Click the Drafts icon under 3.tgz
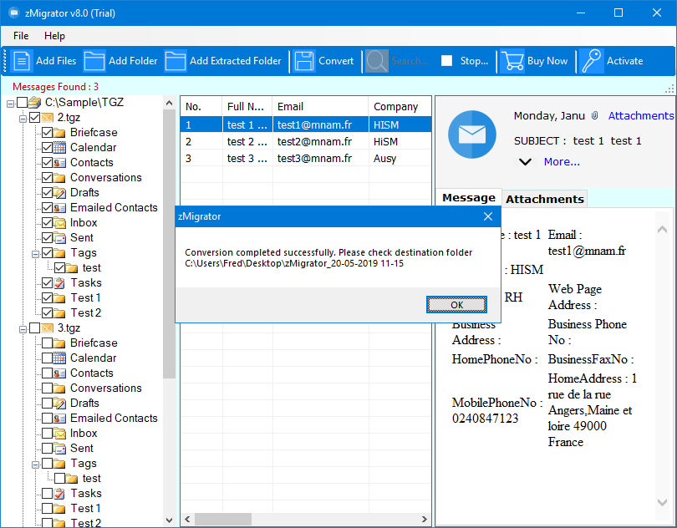Image resolution: width=677 pixels, height=528 pixels. pos(59,404)
